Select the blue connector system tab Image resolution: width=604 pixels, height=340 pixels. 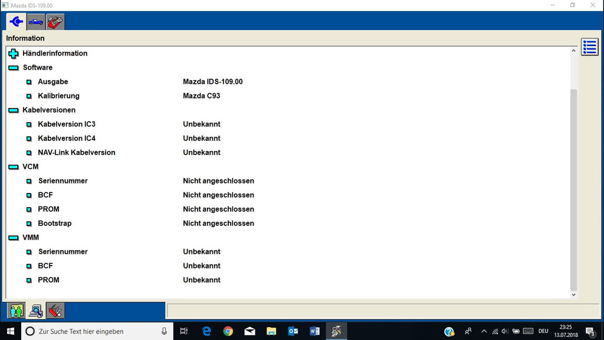pyautogui.click(x=16, y=22)
